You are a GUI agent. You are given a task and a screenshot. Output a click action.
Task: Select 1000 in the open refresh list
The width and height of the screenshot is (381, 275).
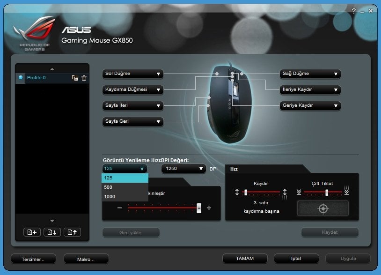pos(124,196)
